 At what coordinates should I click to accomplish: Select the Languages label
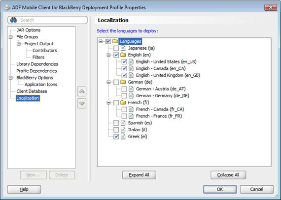pos(130,41)
